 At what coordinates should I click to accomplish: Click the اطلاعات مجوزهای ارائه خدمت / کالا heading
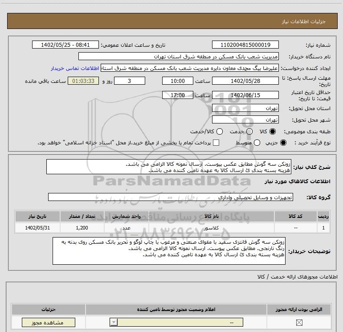[x=297, y=277]
